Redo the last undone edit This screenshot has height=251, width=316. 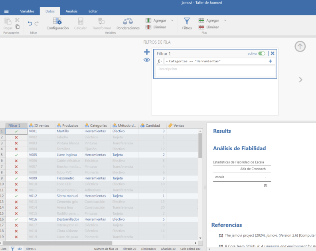point(36,24)
